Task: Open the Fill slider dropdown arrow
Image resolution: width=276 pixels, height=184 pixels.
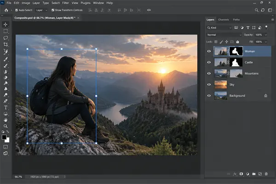Action: [x=266, y=42]
